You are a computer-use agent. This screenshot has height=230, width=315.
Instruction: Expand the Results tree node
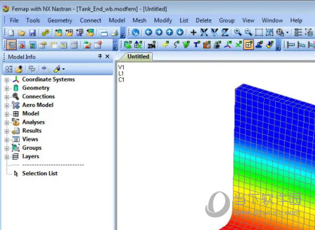7,131
